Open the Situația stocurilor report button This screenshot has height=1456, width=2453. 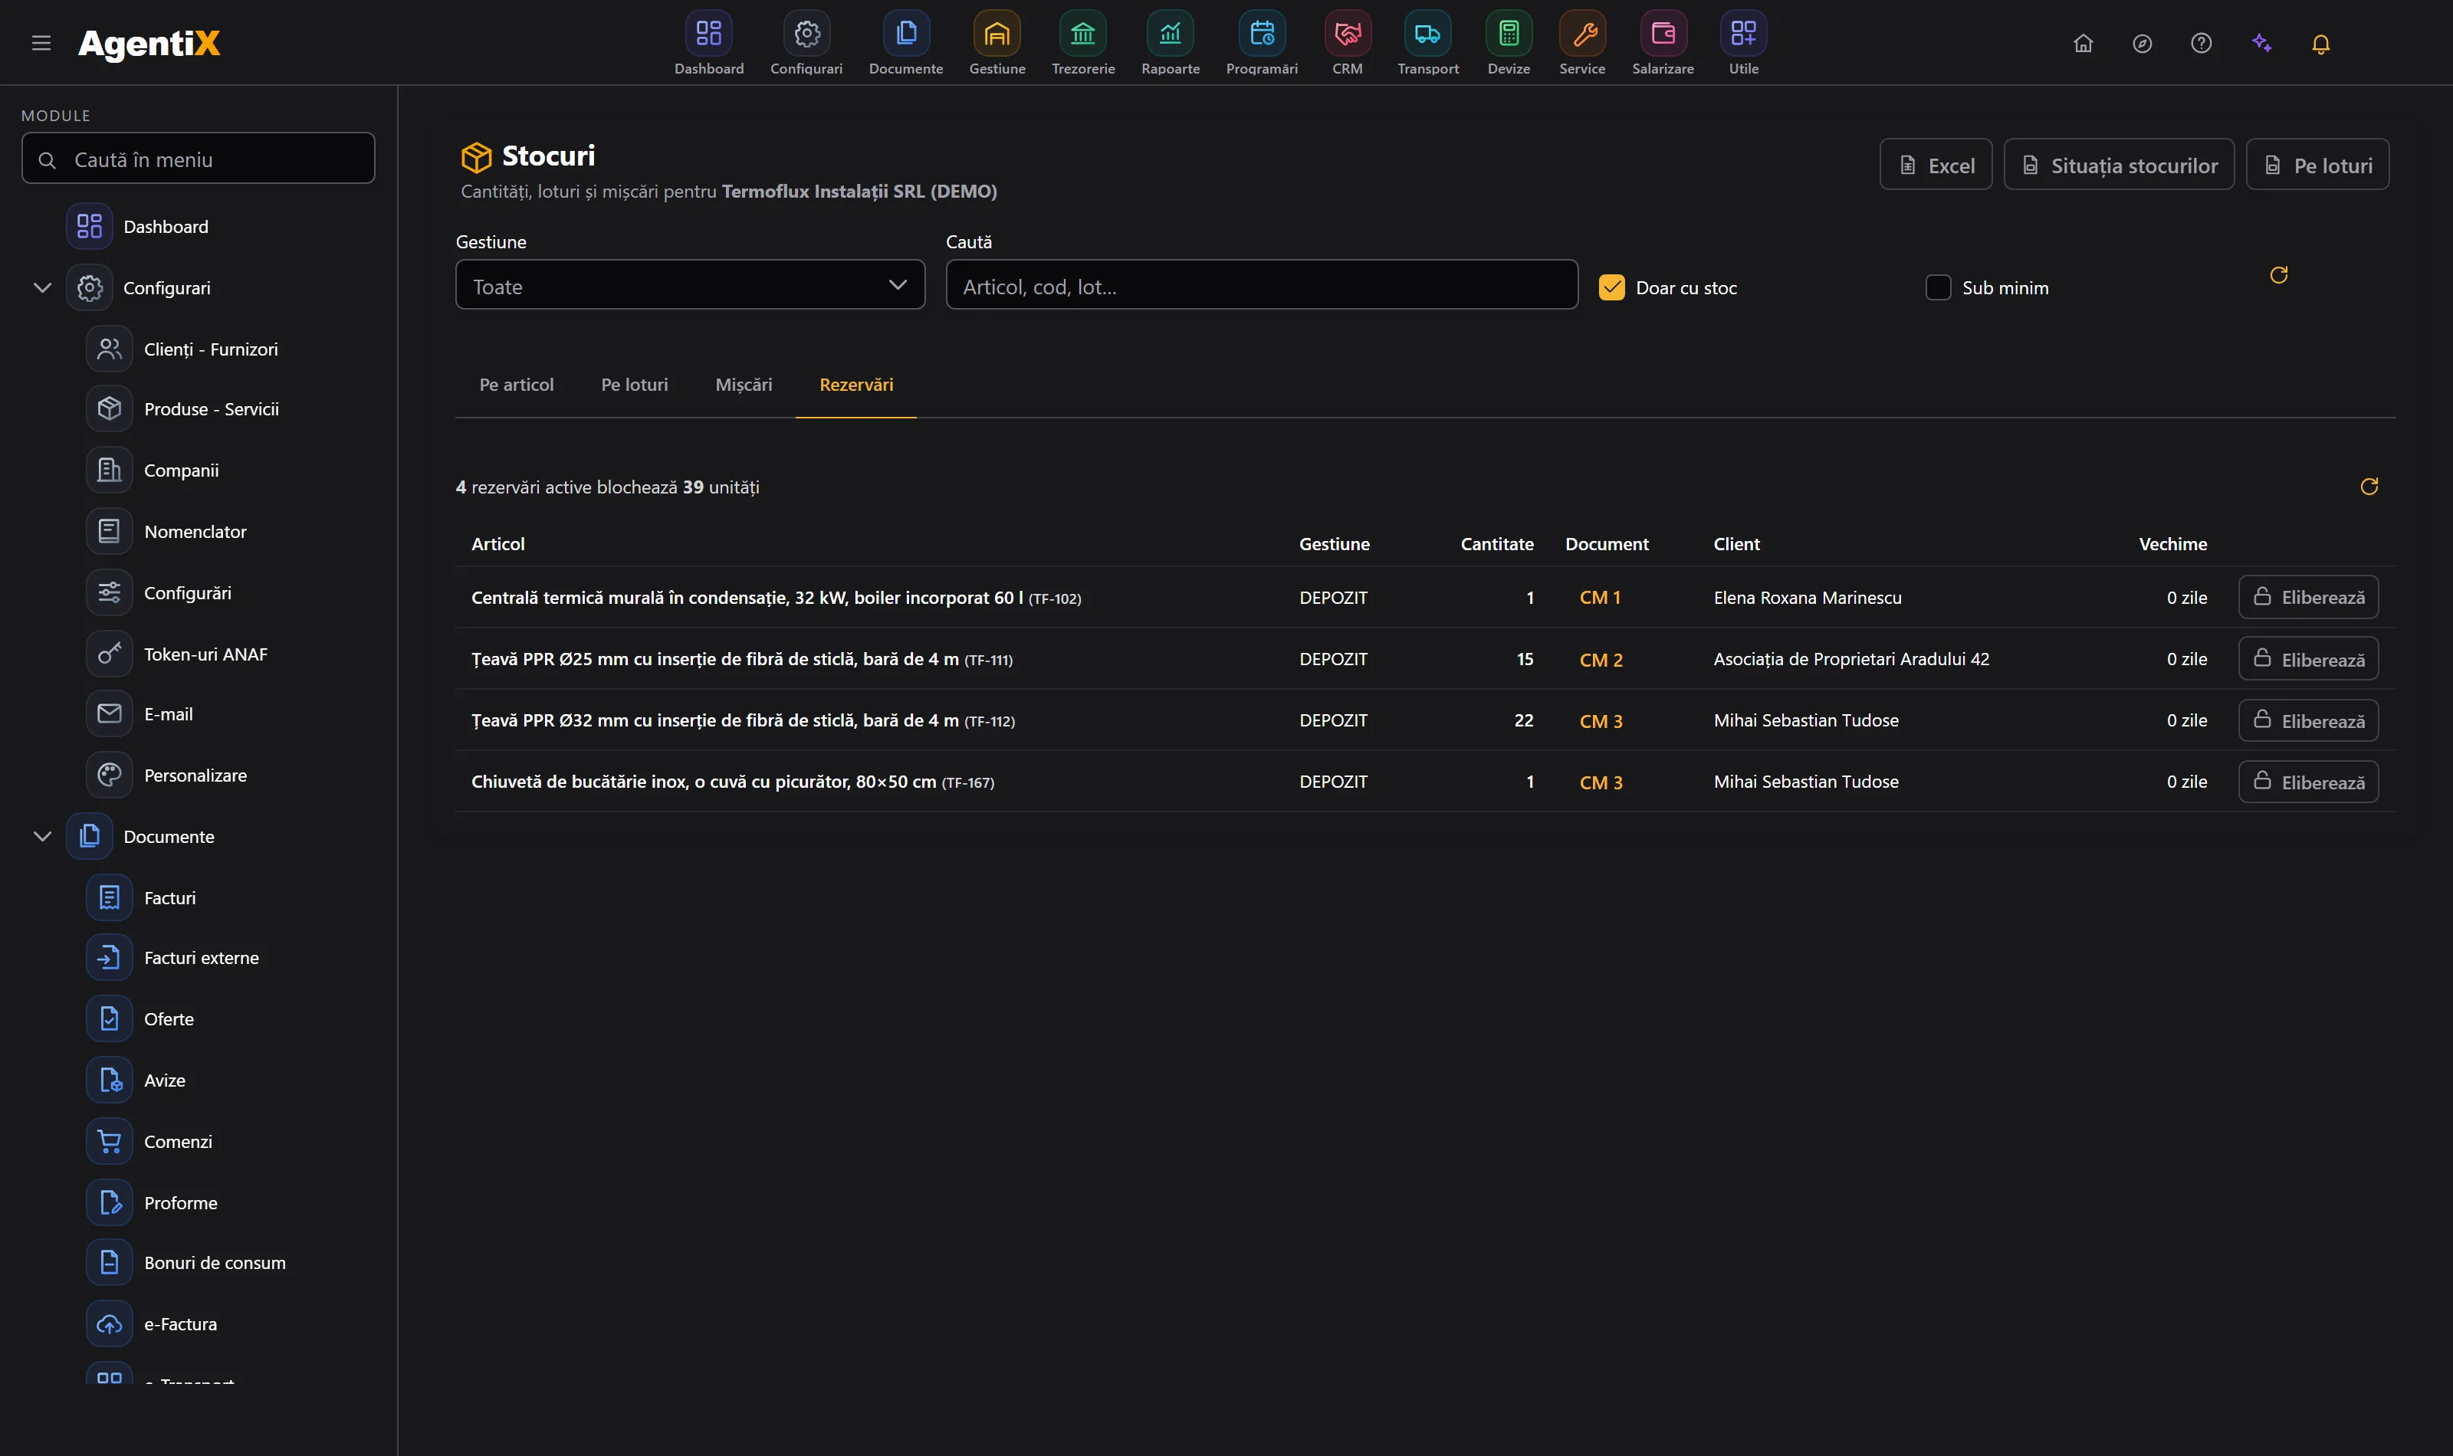click(x=2119, y=165)
